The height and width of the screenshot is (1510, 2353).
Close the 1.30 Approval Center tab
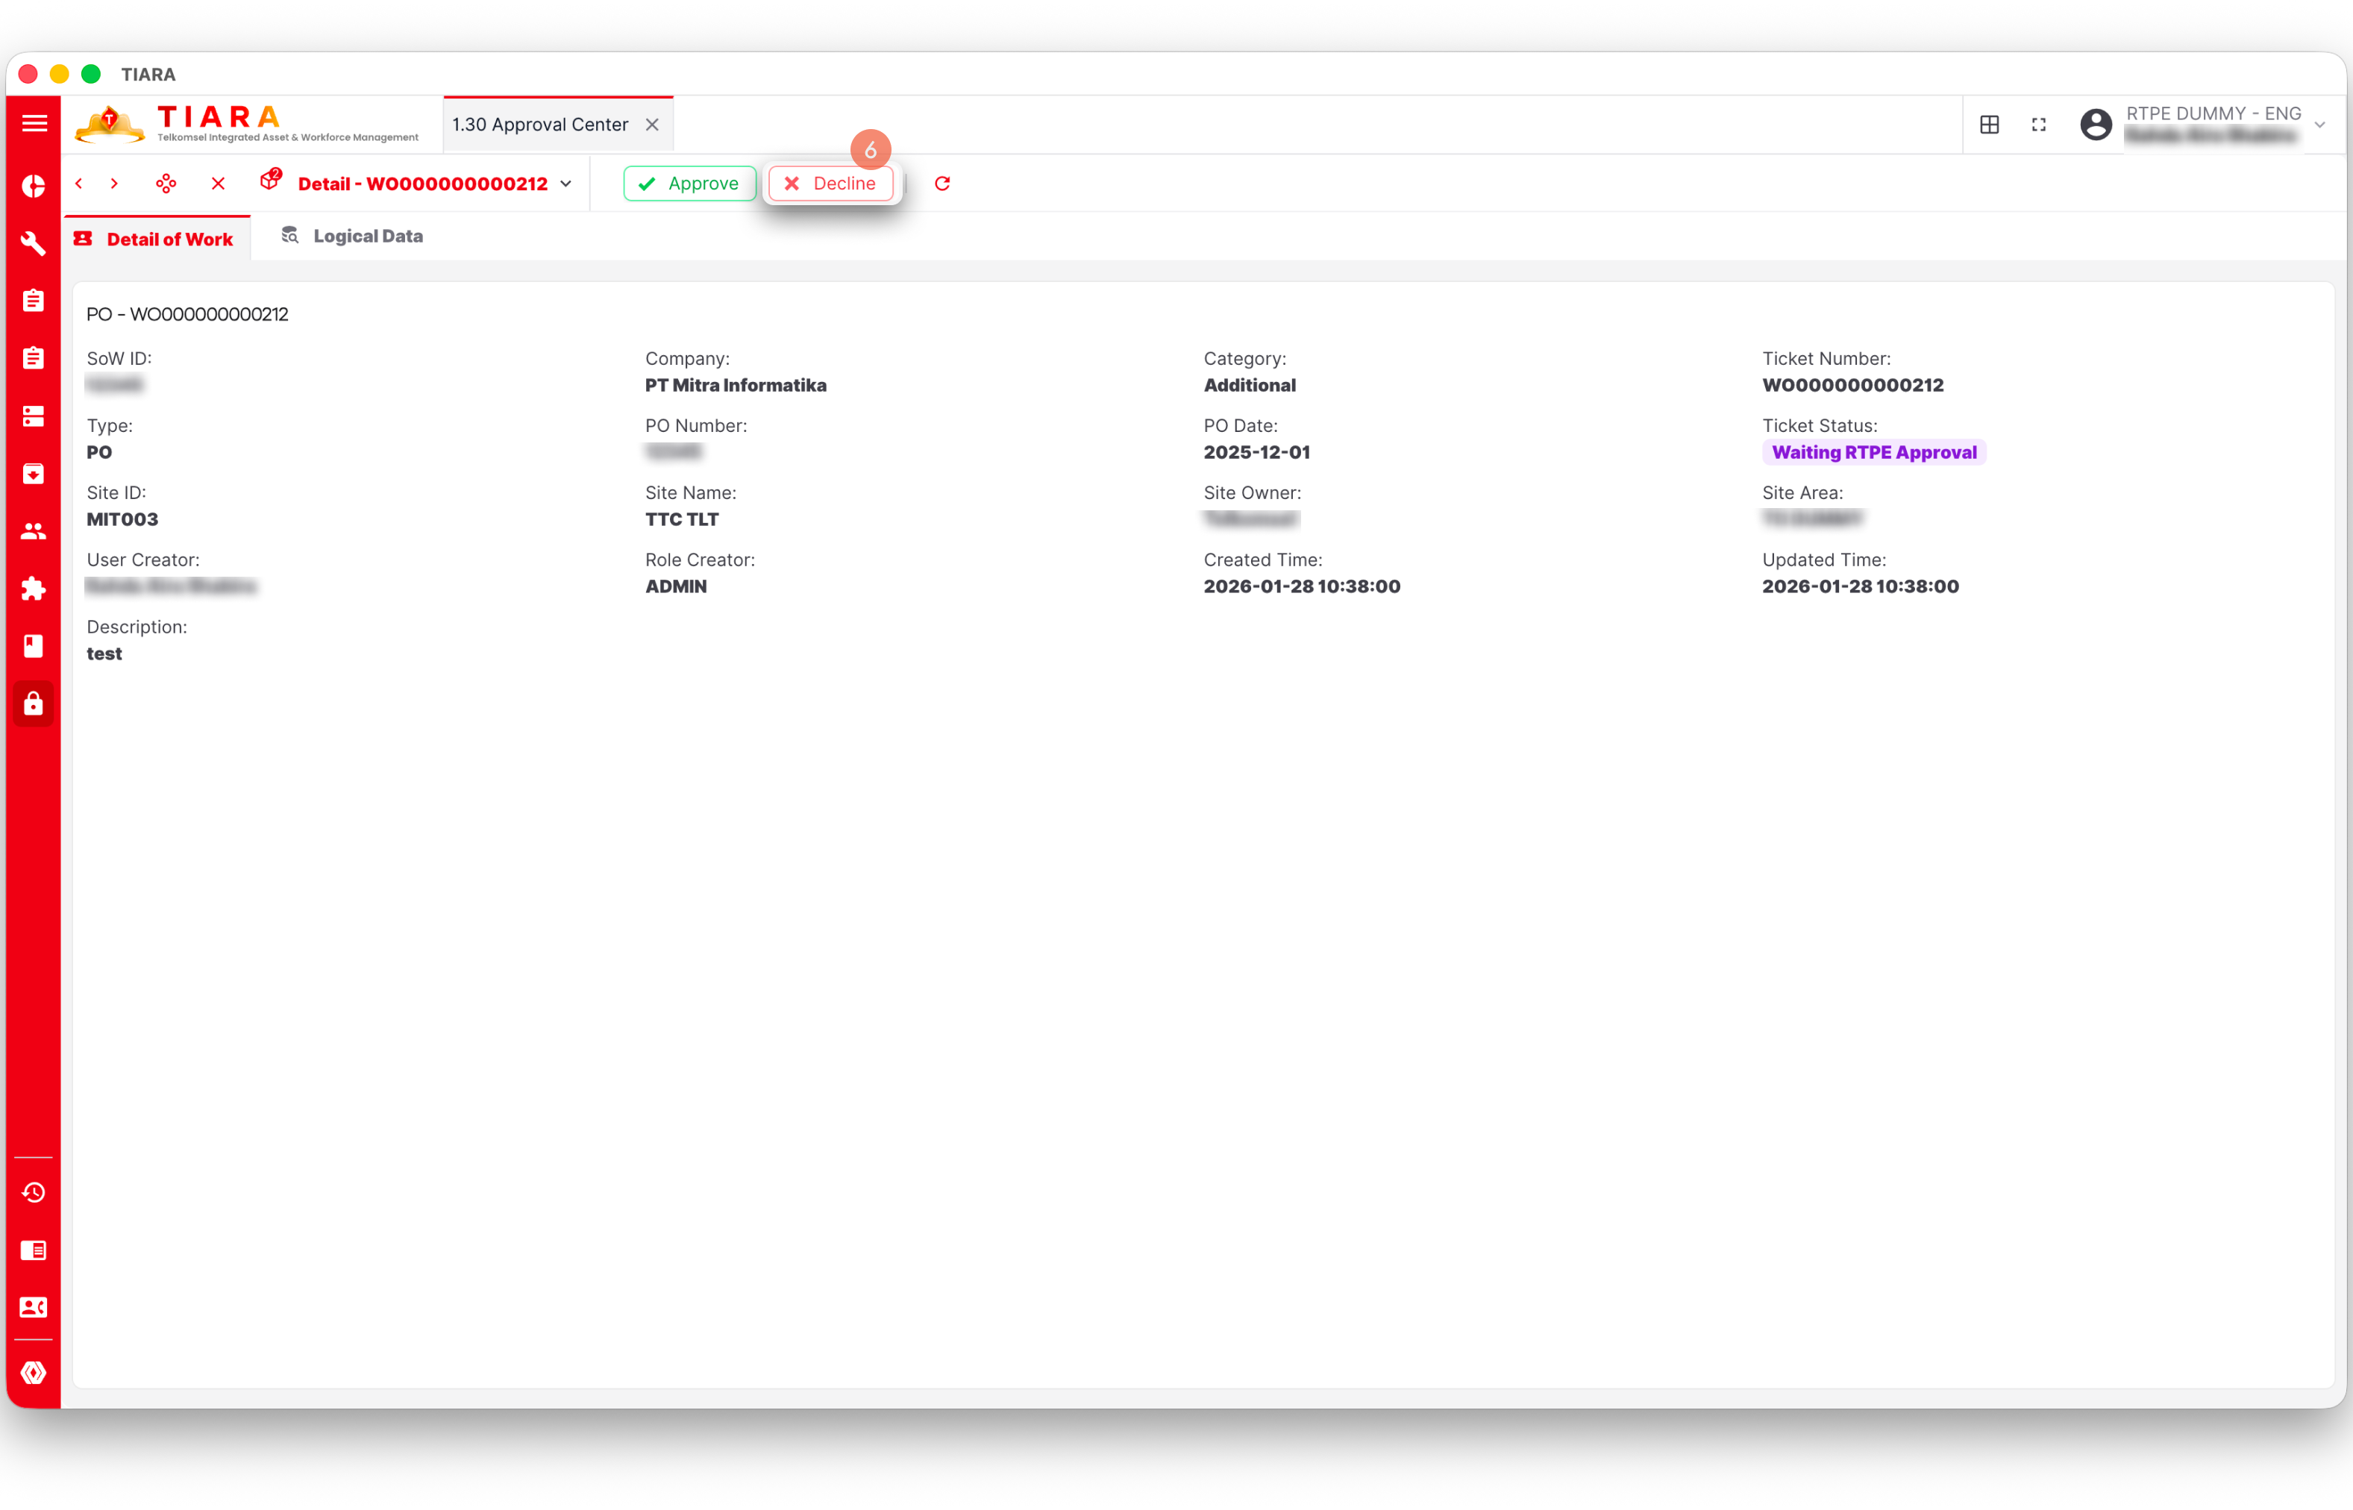pyautogui.click(x=652, y=125)
